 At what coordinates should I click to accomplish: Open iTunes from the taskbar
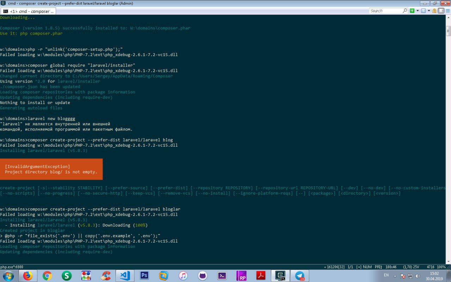tap(183, 276)
